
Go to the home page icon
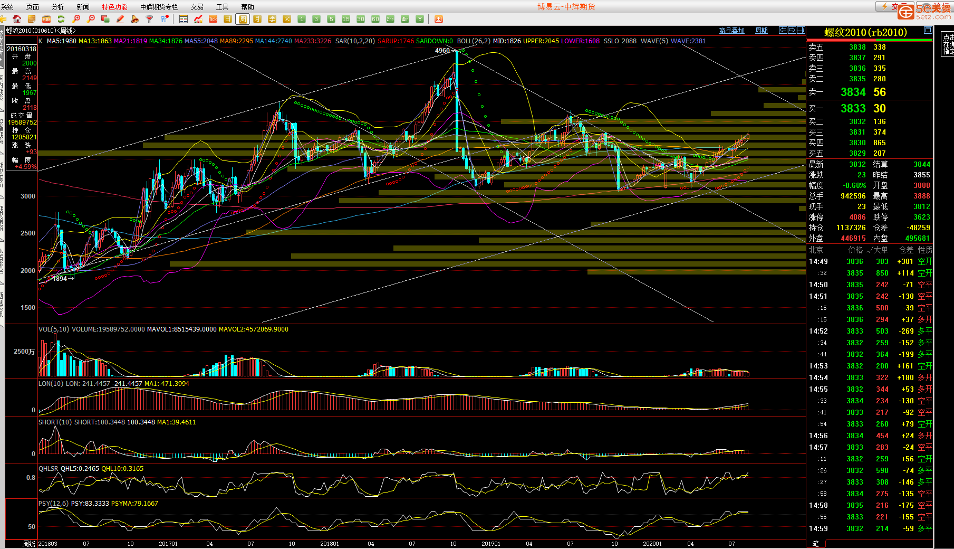[17, 19]
